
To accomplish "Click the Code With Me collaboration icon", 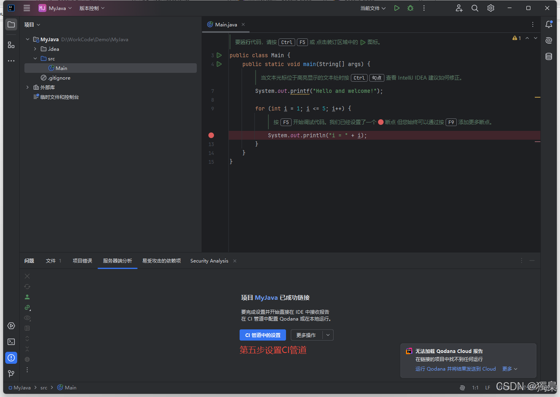I will click(x=459, y=8).
